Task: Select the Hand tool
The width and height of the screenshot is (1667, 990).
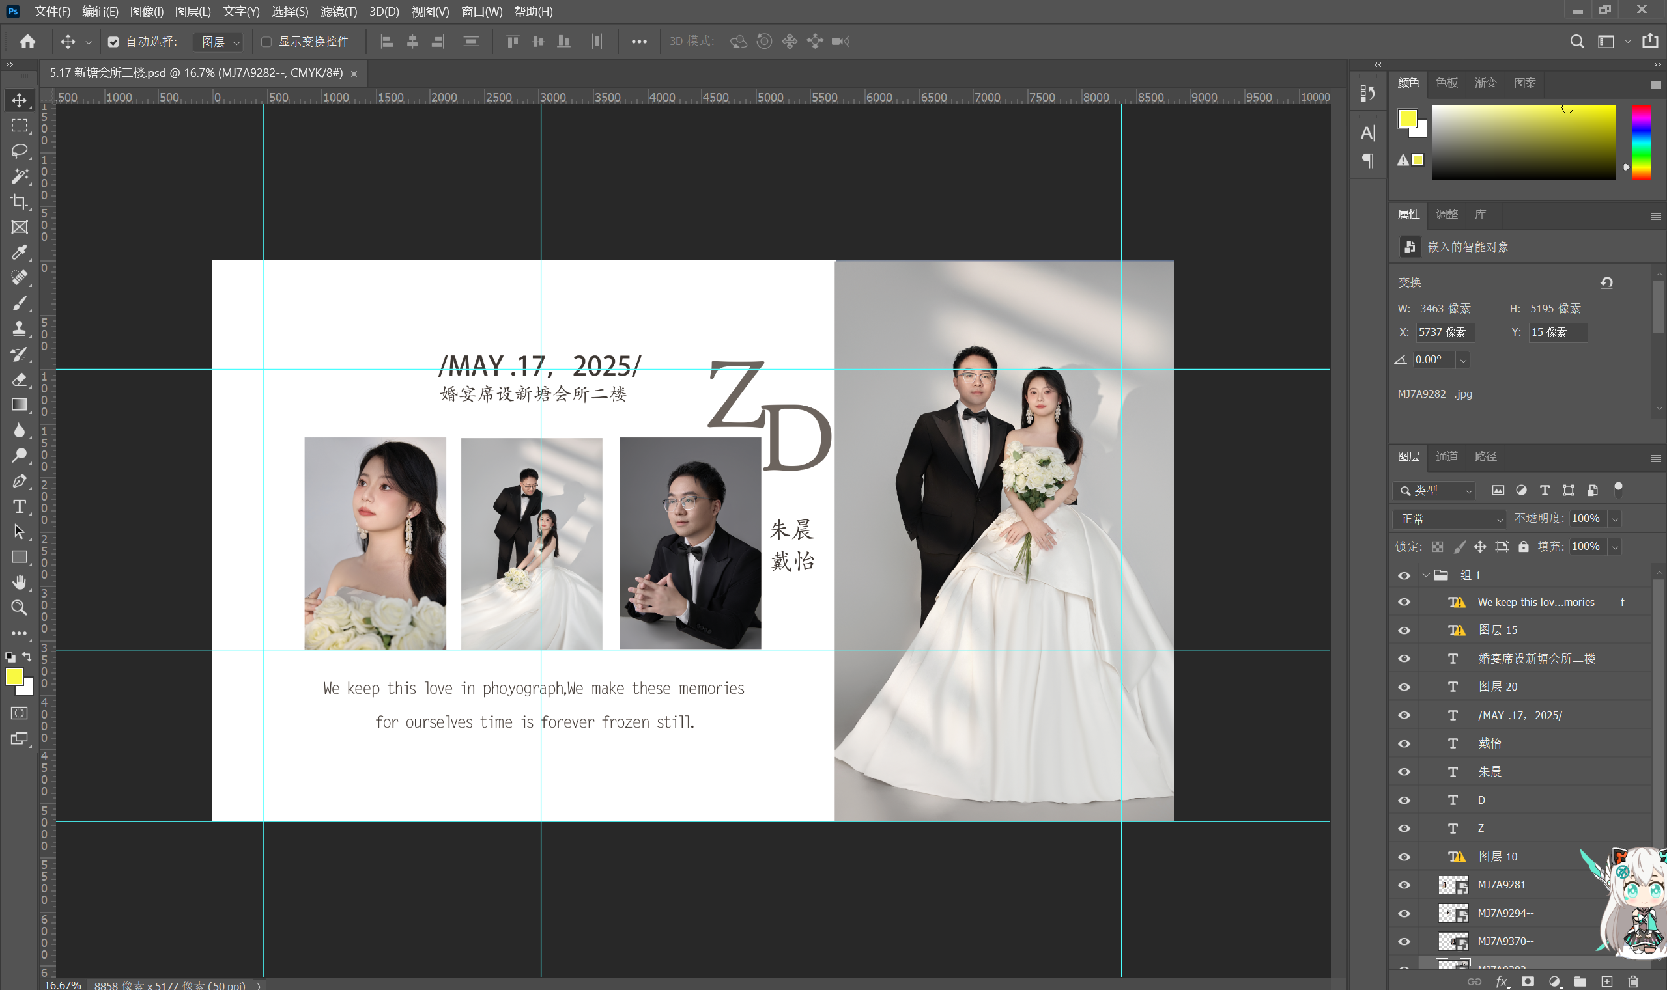Action: (x=20, y=583)
